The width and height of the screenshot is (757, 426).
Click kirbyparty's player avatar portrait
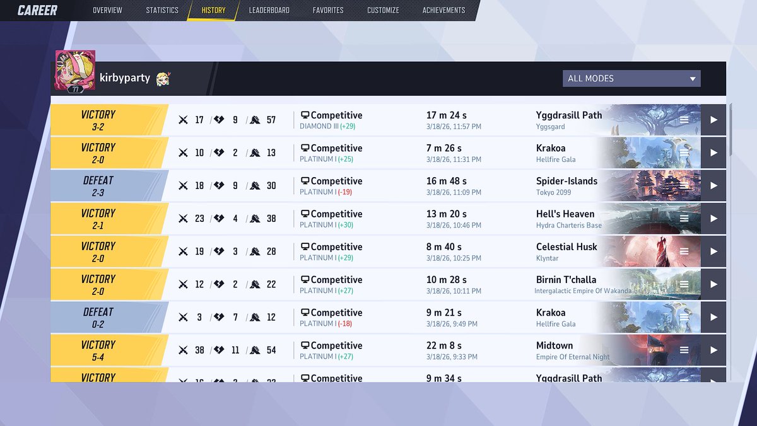pos(75,70)
